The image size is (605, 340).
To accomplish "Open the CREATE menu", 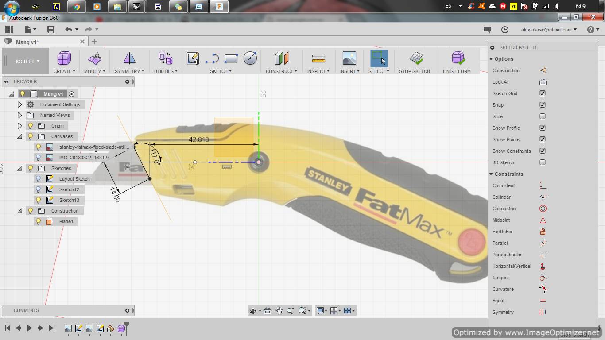I will (x=64, y=71).
